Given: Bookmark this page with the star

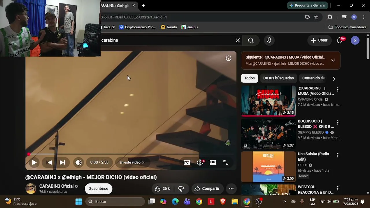Looking at the screenshot, I should (316, 17).
